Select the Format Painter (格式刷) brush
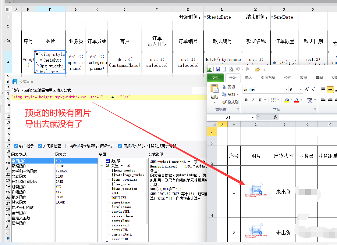The width and height of the screenshot is (337, 245). coord(224,102)
